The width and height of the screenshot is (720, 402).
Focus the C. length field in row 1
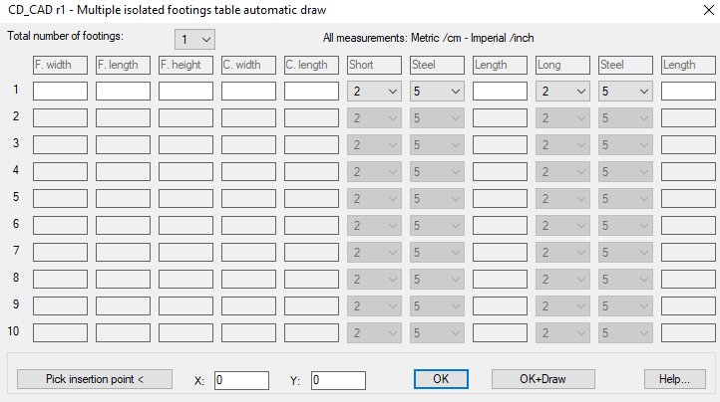(x=311, y=92)
